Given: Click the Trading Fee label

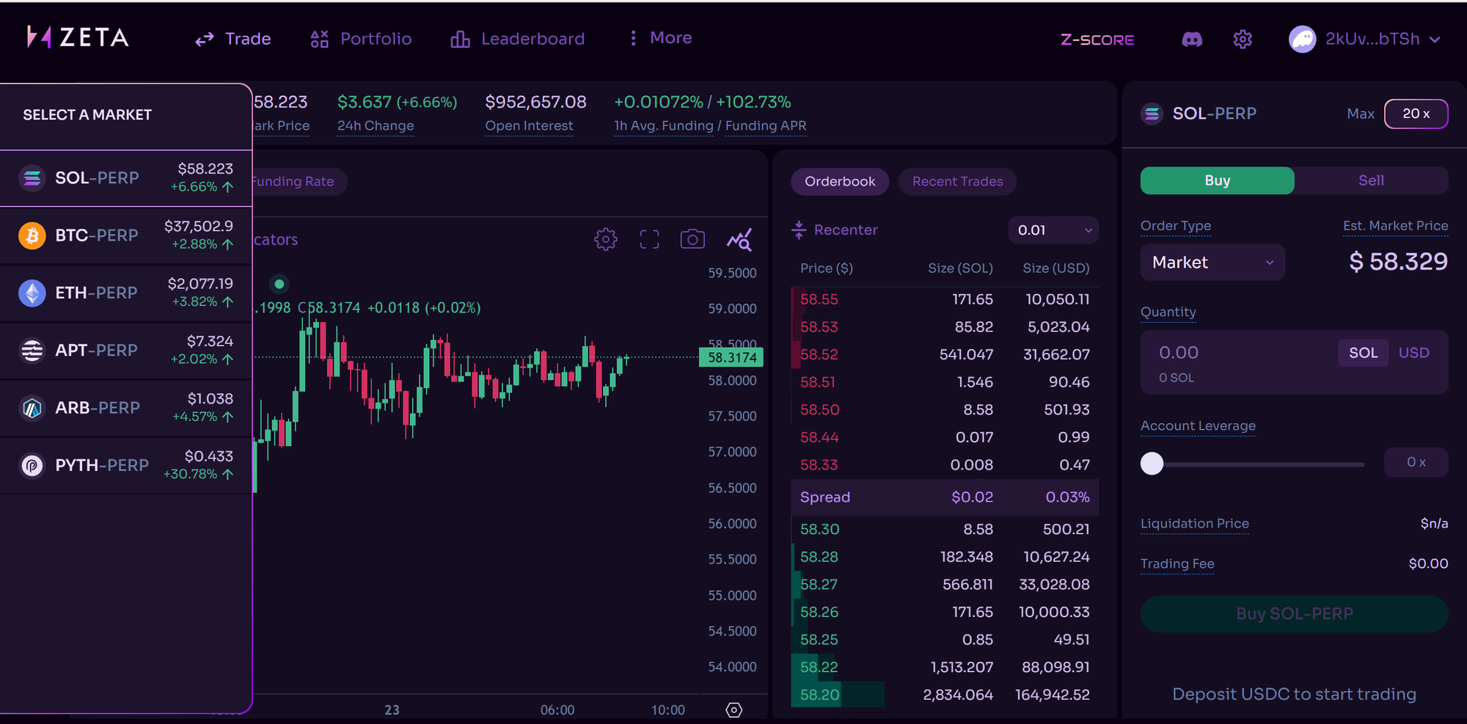Looking at the screenshot, I should click(x=1177, y=564).
